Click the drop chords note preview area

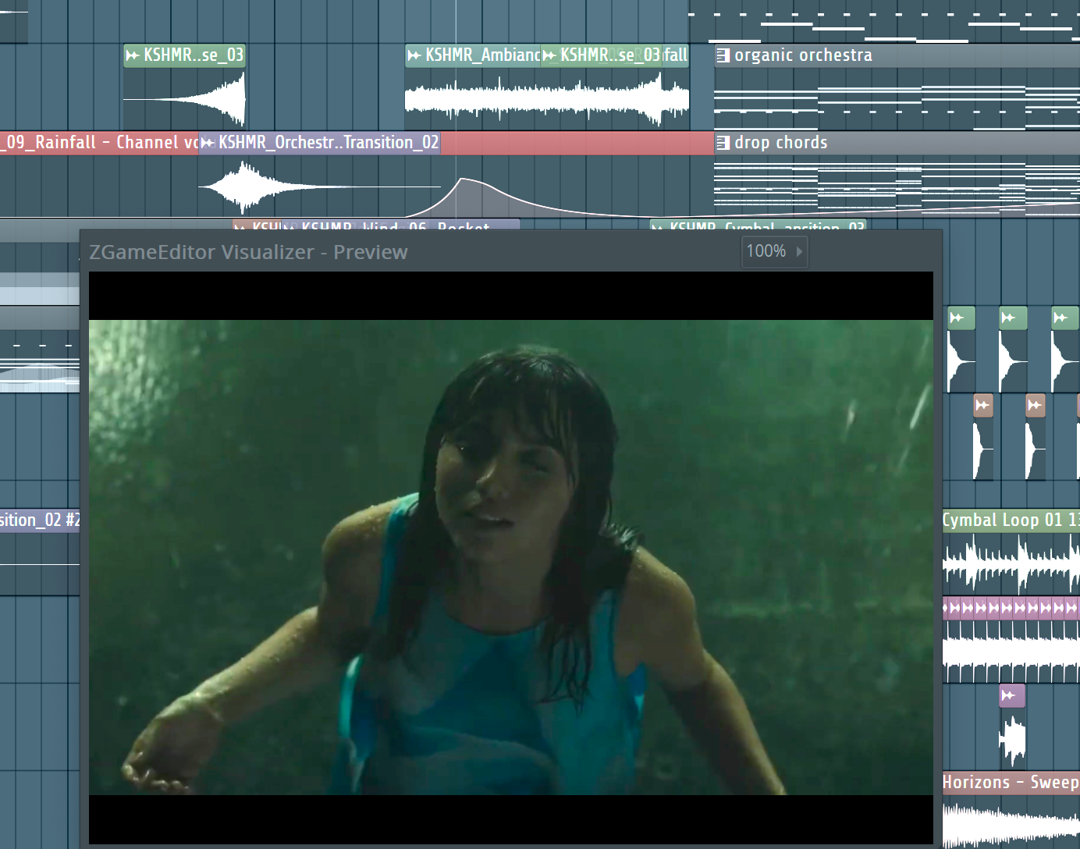(x=897, y=186)
